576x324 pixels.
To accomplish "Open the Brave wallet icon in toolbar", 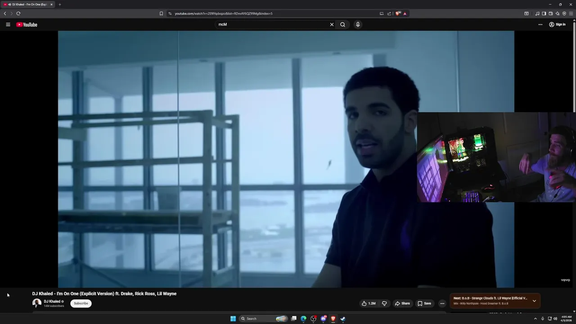I will [x=550, y=13].
